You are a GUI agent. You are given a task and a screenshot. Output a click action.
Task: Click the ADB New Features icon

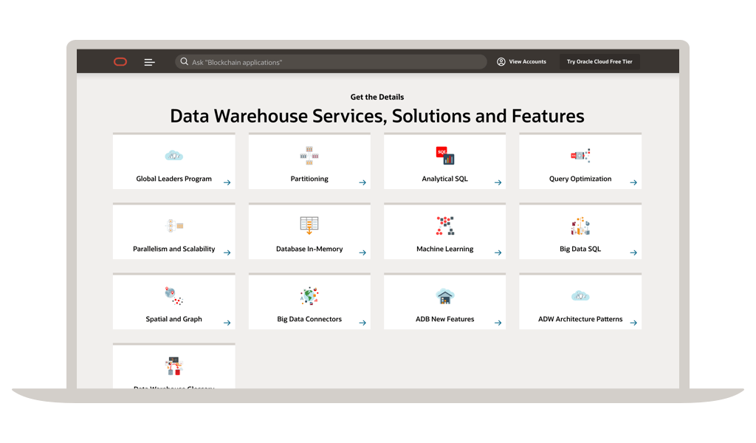coord(444,296)
